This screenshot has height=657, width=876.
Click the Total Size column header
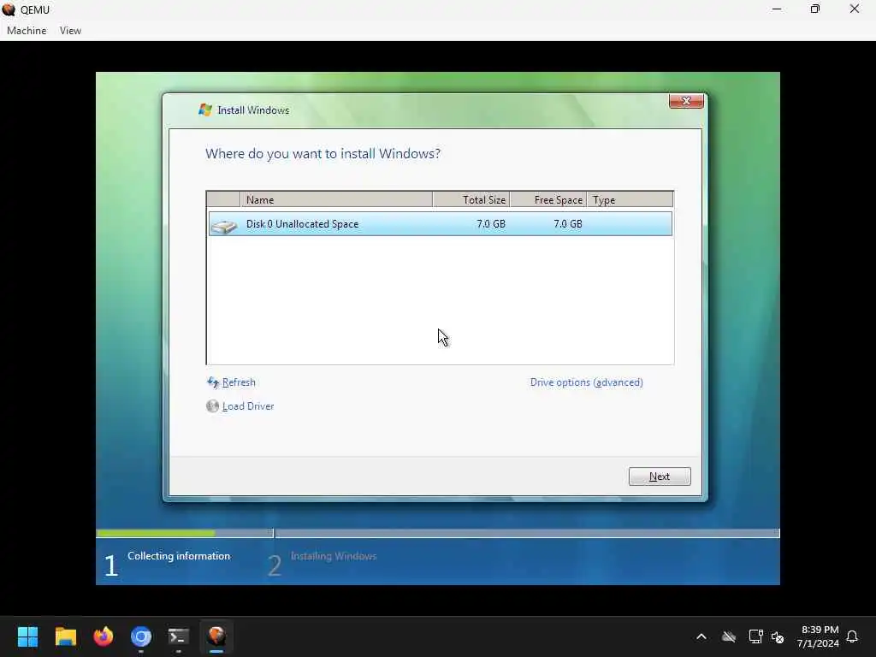coord(471,199)
